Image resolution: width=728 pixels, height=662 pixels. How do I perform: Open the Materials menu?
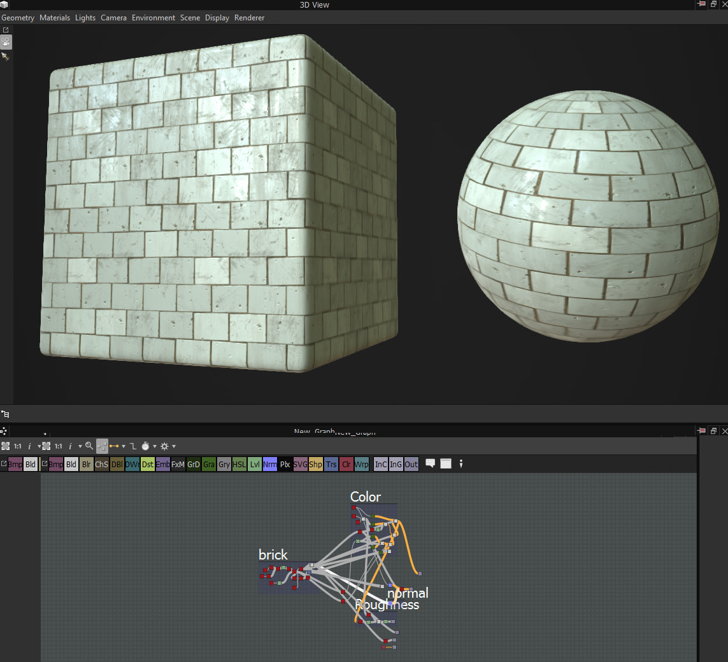55,17
